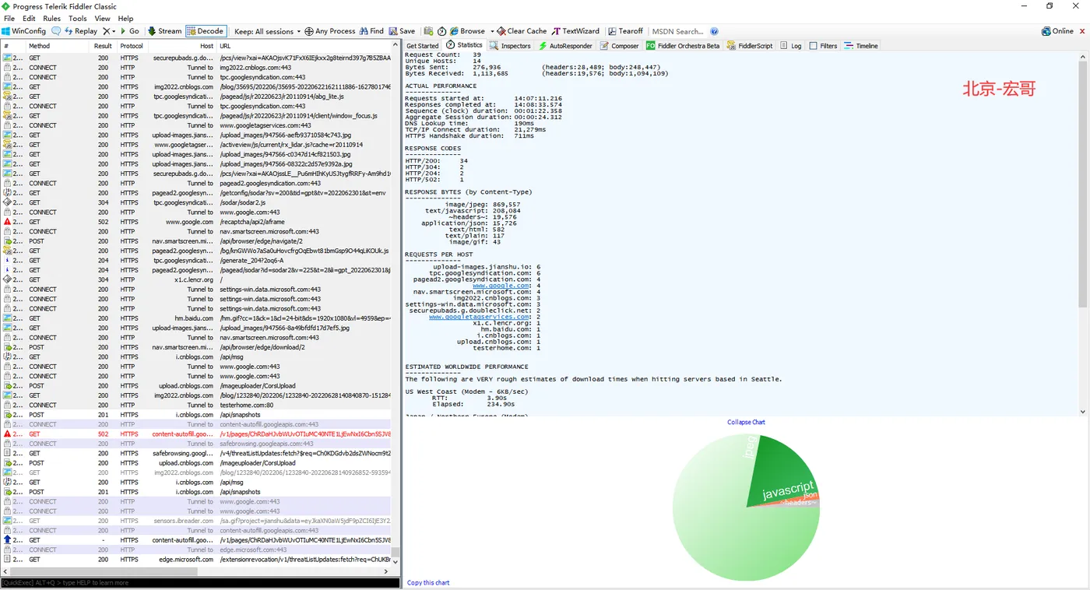Open the Fiddler Orchestra Beta tab
This screenshot has width=1090, height=590.
pyautogui.click(x=683, y=46)
